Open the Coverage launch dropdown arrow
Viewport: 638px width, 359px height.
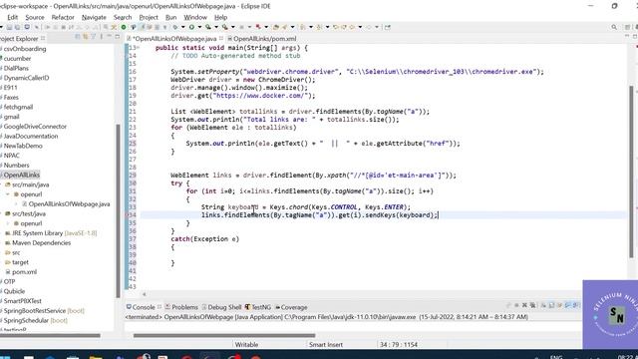point(216,27)
